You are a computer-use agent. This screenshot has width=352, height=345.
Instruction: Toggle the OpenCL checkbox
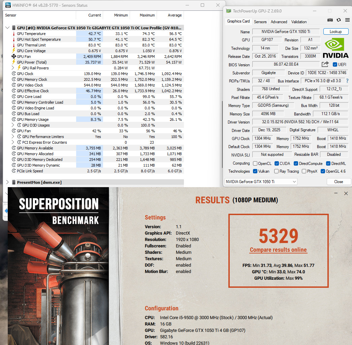255,163
